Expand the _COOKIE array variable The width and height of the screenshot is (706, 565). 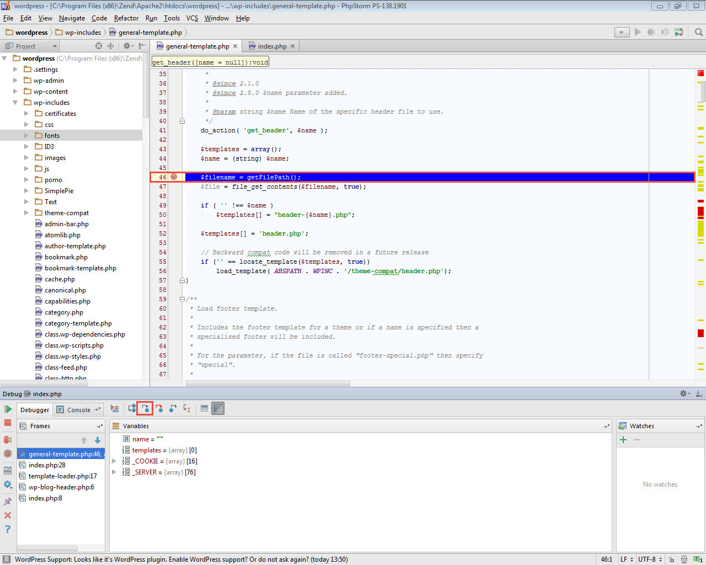click(x=114, y=461)
